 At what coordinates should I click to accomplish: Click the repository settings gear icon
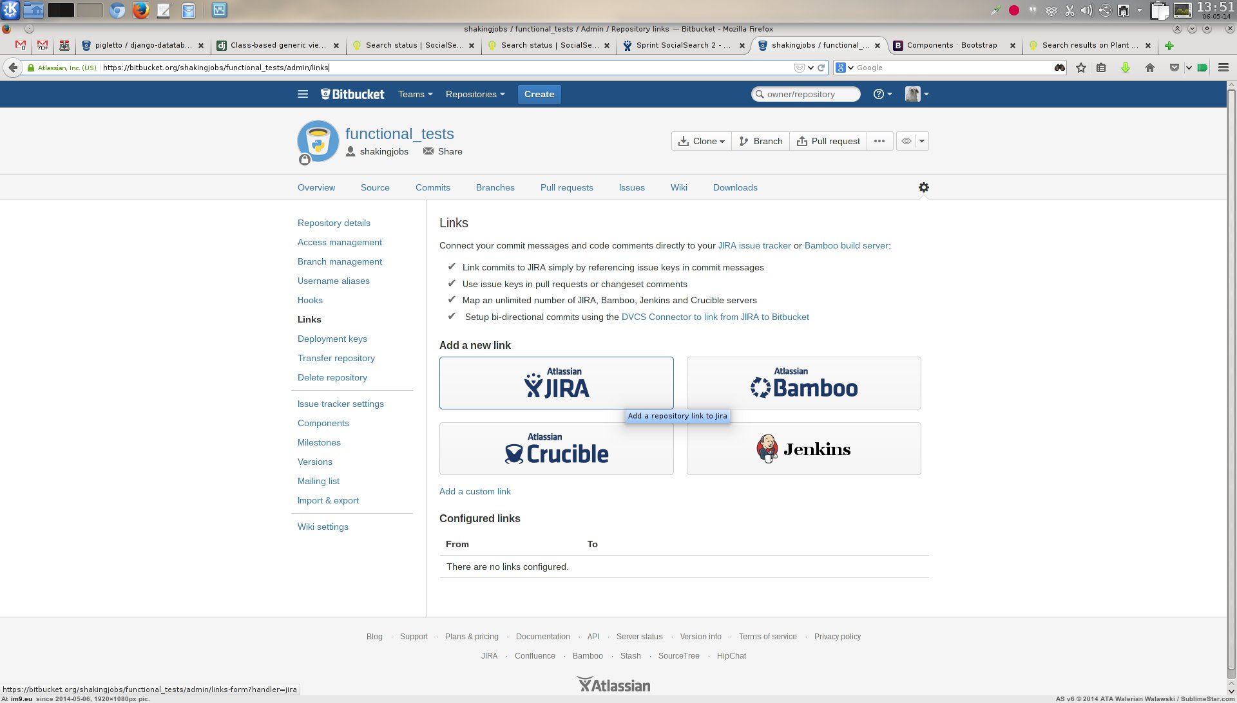(x=923, y=187)
